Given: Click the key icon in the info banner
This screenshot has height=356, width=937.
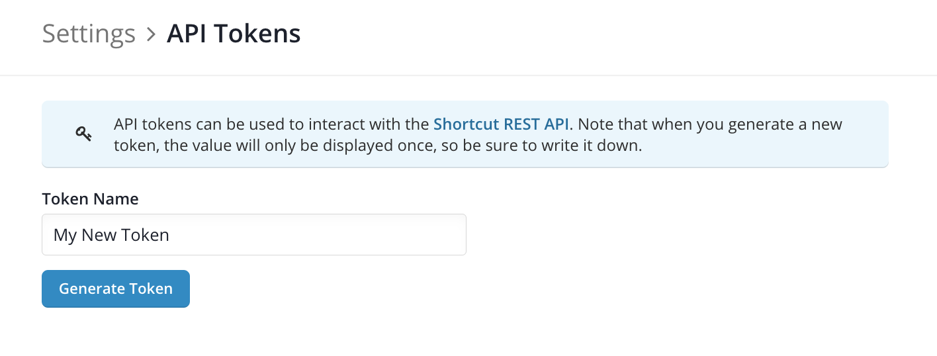Looking at the screenshot, I should click(x=83, y=134).
